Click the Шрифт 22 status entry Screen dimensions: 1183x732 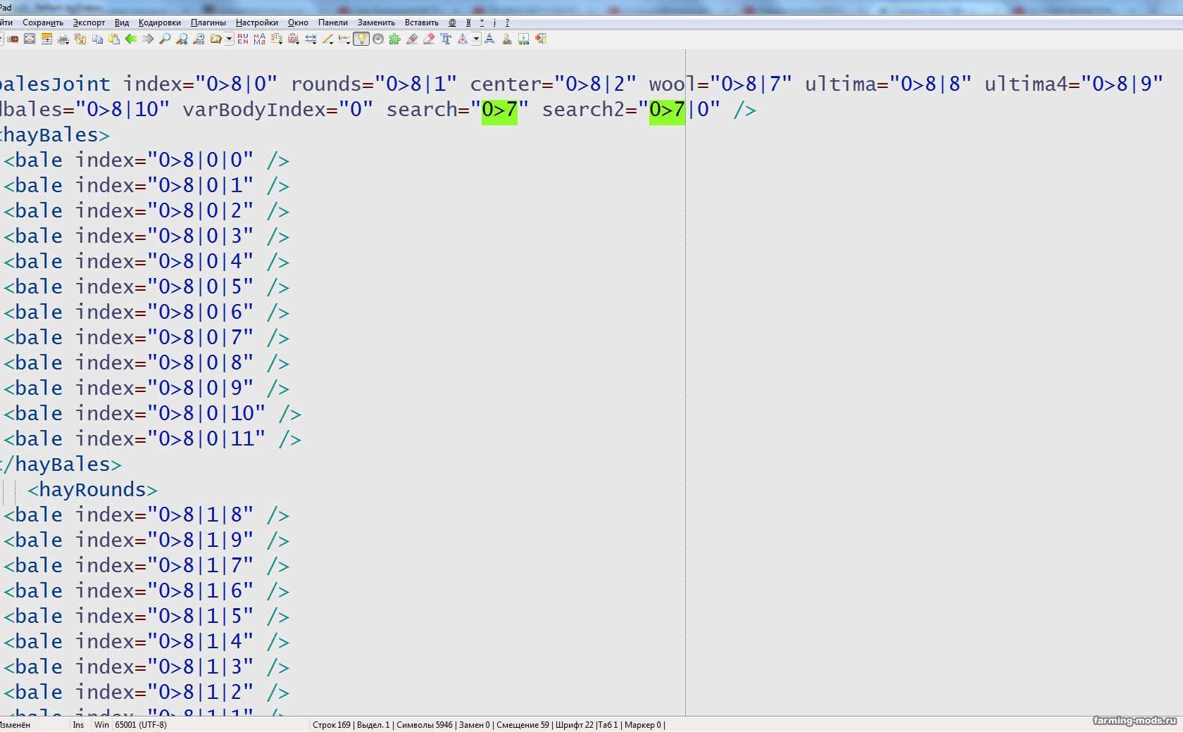(x=574, y=724)
